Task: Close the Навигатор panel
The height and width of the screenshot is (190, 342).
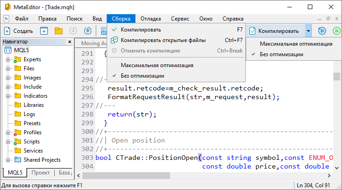Action: click(x=70, y=42)
